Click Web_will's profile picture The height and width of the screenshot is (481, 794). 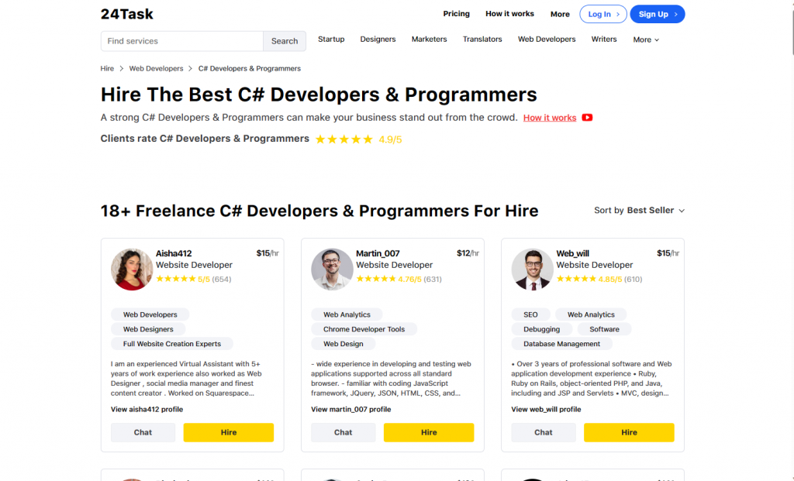click(532, 269)
